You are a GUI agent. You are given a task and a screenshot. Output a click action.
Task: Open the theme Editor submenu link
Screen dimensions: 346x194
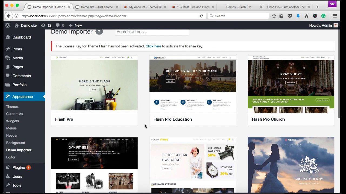coord(11,157)
